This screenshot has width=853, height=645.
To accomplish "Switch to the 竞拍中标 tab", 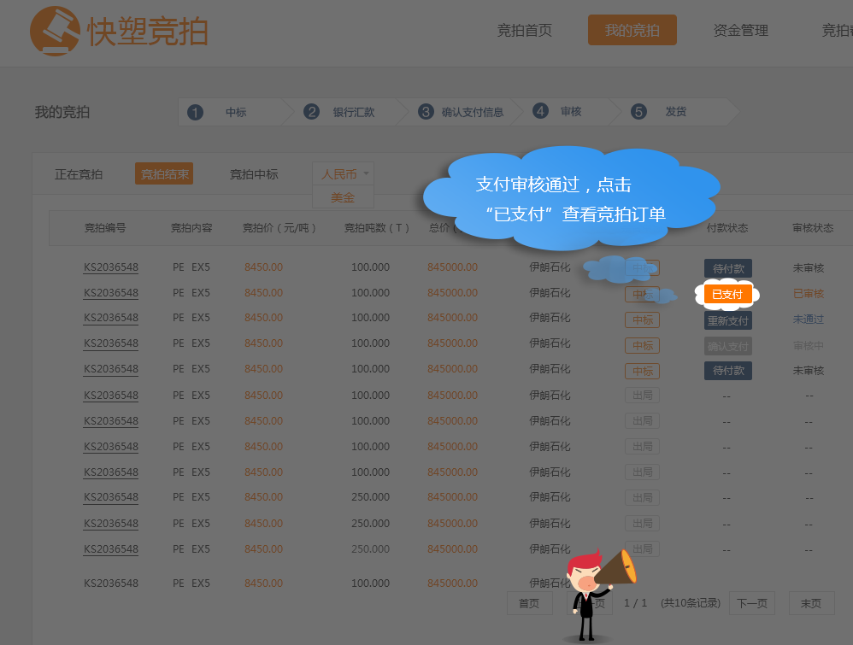I will [x=254, y=174].
